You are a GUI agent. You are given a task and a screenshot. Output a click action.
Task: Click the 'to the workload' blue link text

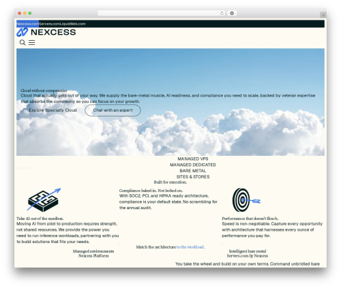point(190,247)
